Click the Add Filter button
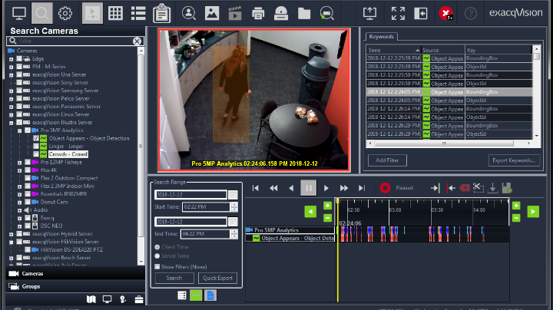 (x=387, y=160)
